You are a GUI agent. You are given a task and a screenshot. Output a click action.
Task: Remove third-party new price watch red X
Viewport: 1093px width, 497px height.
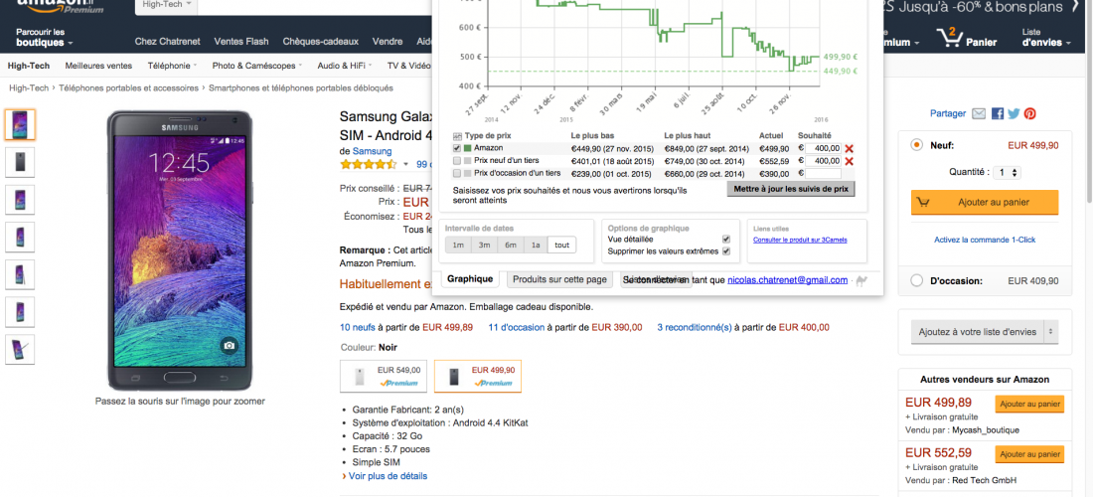[x=849, y=161]
